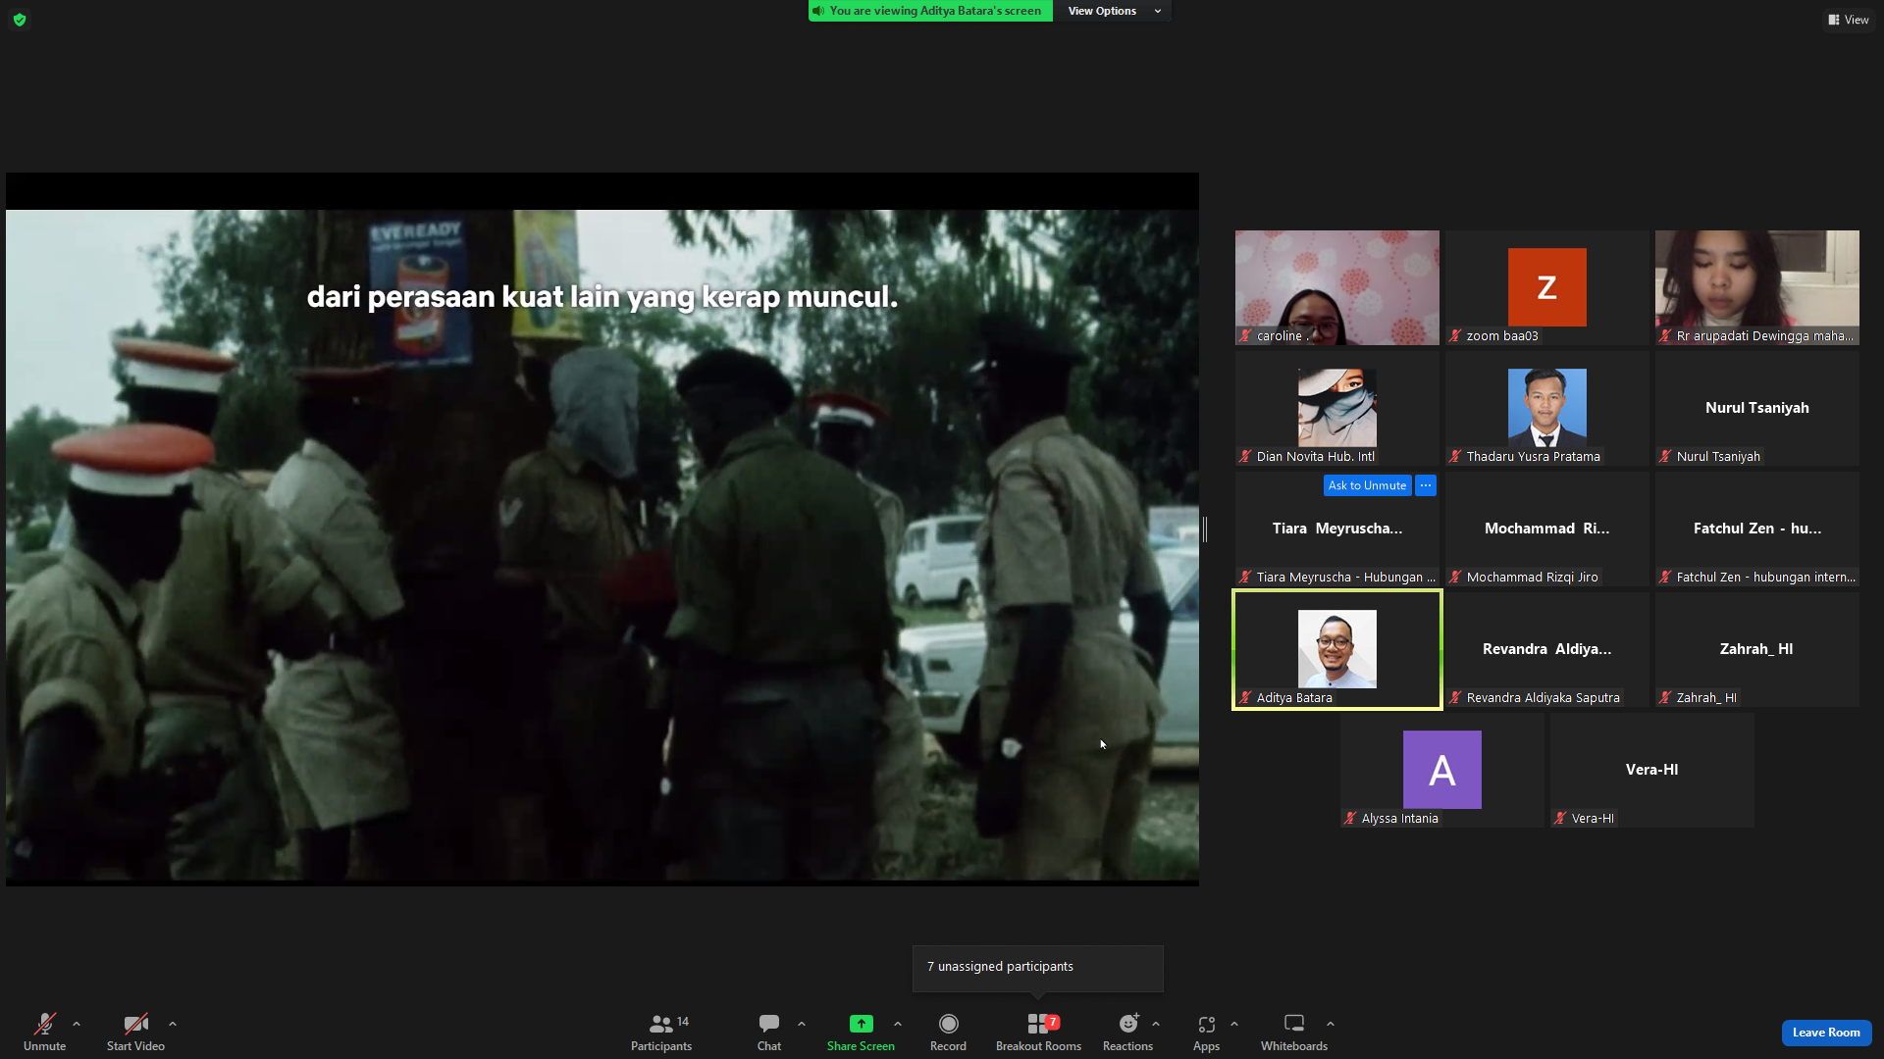
Task: Open the Whiteboards icon
Action: [x=1294, y=1024]
